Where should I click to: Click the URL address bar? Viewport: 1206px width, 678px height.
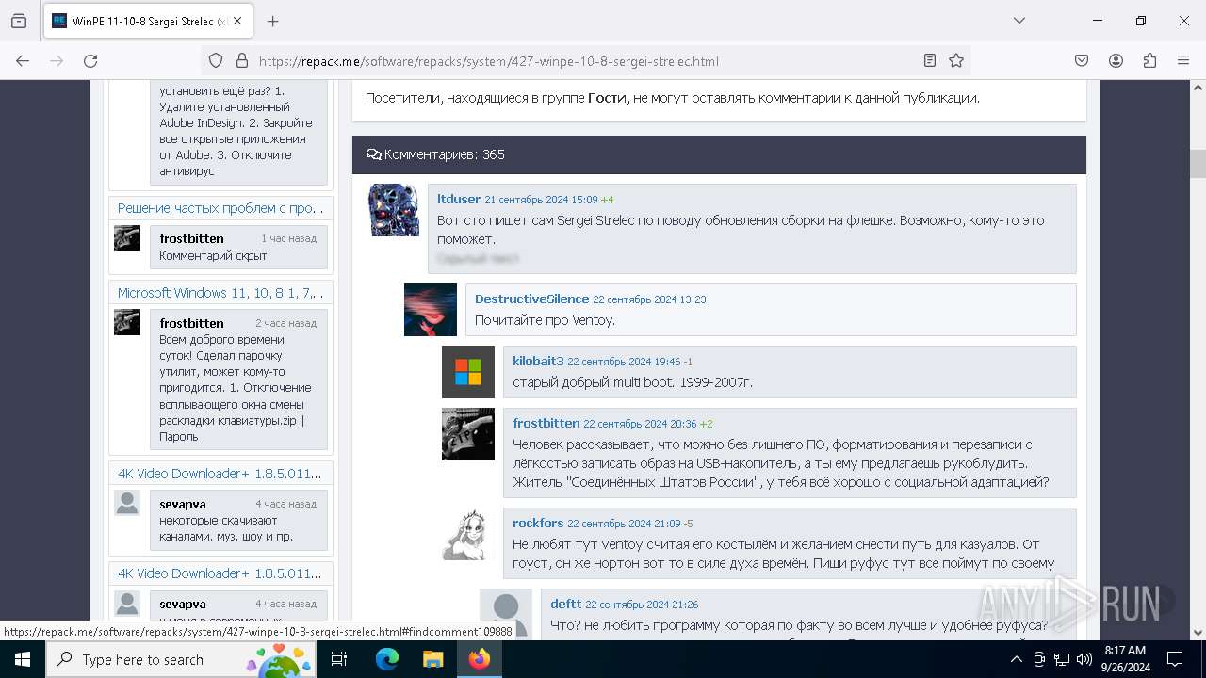coord(584,60)
